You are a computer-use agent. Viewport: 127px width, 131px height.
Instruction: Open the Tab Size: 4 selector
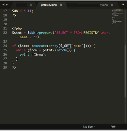pyautogui.click(x=89, y=127)
